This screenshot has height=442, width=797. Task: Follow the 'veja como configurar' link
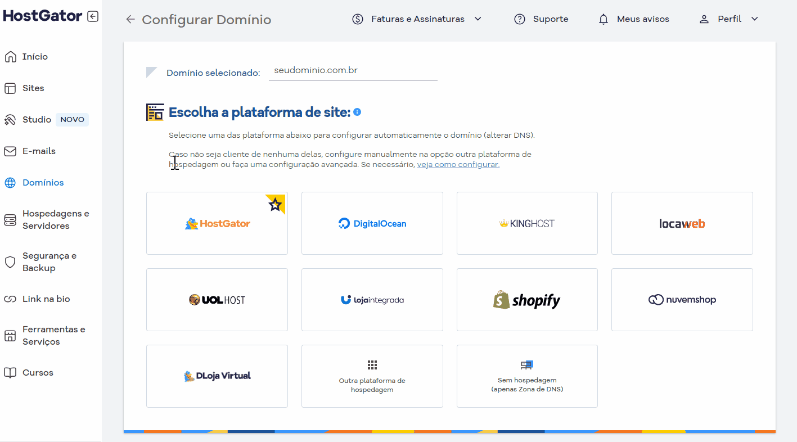coord(458,165)
